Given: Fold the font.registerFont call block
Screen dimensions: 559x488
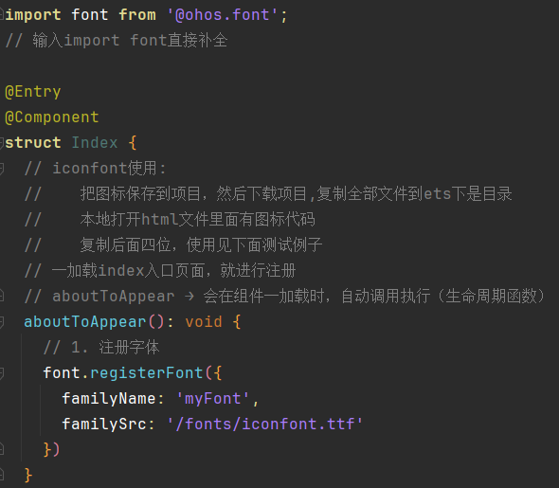Looking at the screenshot, I should click(x=2, y=372).
